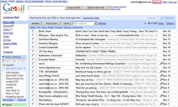Select the SP Viet Nam email checkbox
The width and height of the screenshot is (178, 107).
coord(33,52)
